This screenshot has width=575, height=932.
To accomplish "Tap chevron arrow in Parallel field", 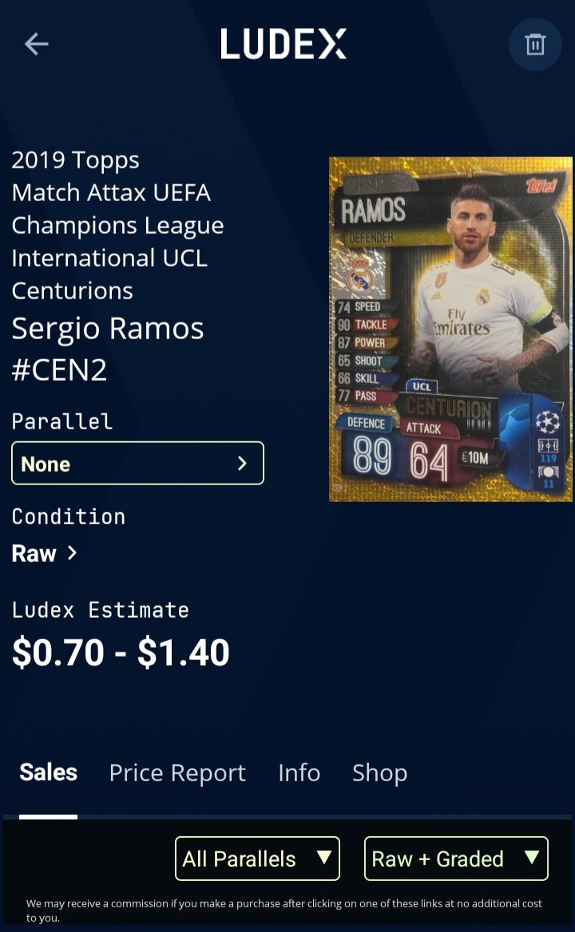I will click(x=242, y=463).
